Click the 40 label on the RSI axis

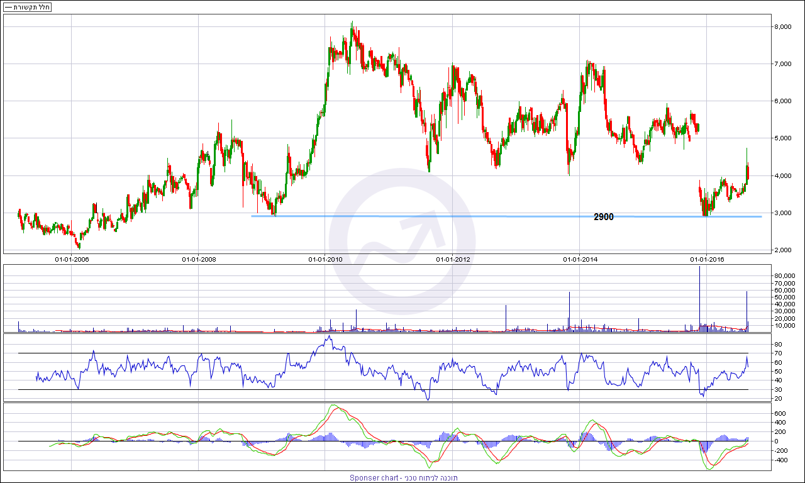tap(778, 380)
